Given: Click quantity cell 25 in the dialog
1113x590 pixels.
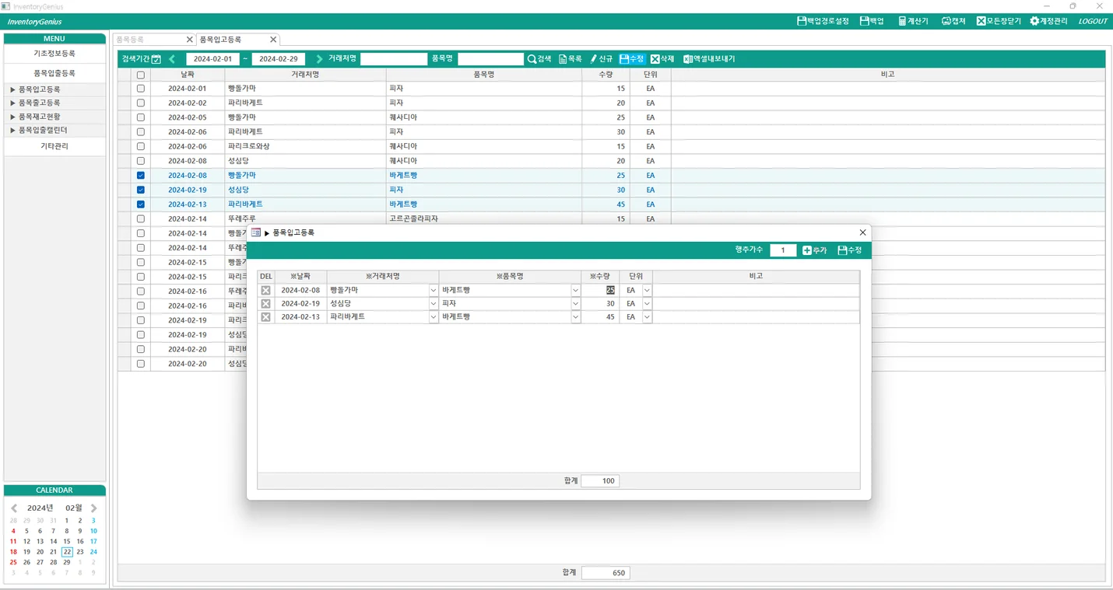Looking at the screenshot, I should (600, 290).
